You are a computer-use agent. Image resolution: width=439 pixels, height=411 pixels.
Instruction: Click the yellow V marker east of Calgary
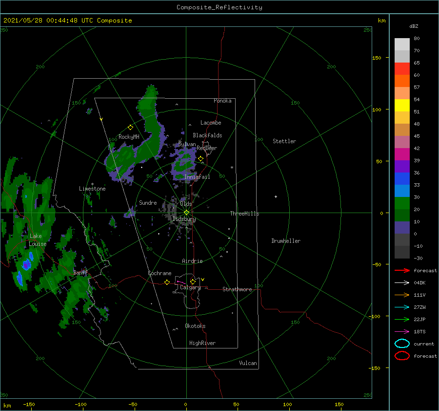click(x=202, y=280)
